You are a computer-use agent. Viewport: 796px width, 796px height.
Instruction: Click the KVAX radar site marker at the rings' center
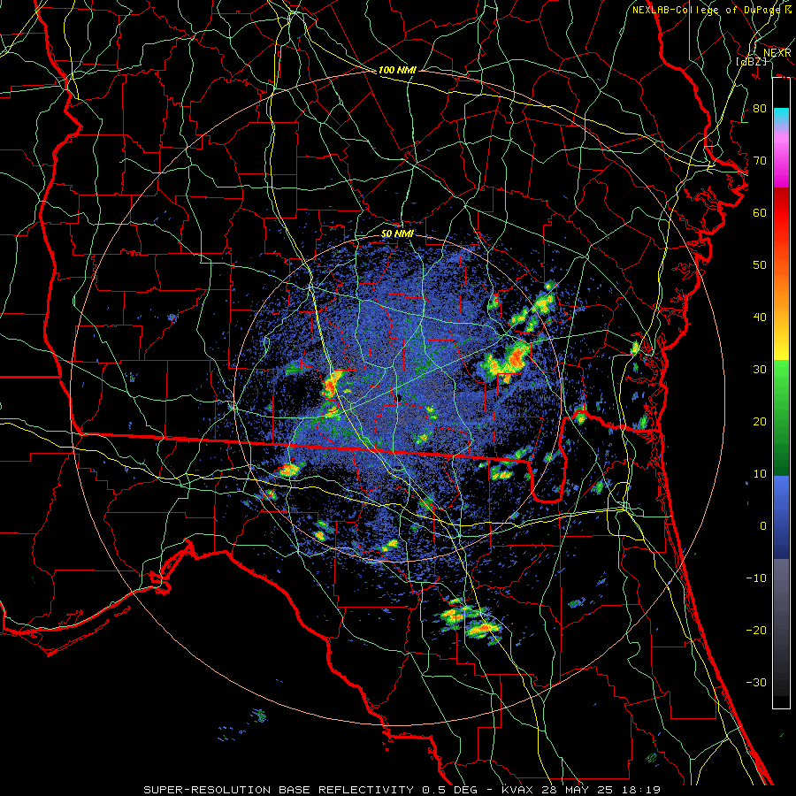tap(400, 398)
